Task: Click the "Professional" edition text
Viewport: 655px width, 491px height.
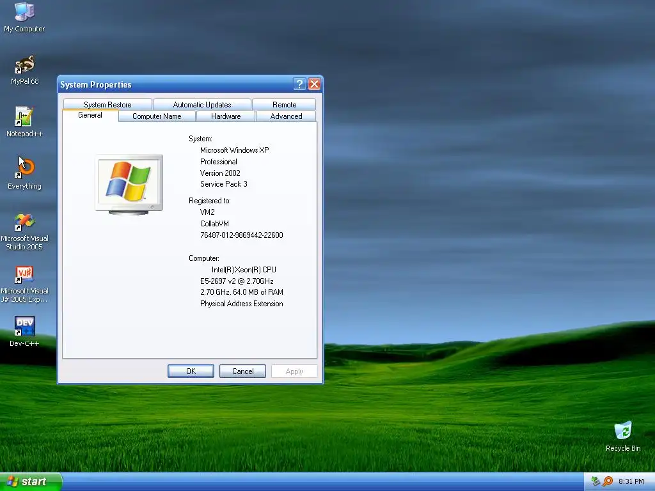Action: pos(219,162)
